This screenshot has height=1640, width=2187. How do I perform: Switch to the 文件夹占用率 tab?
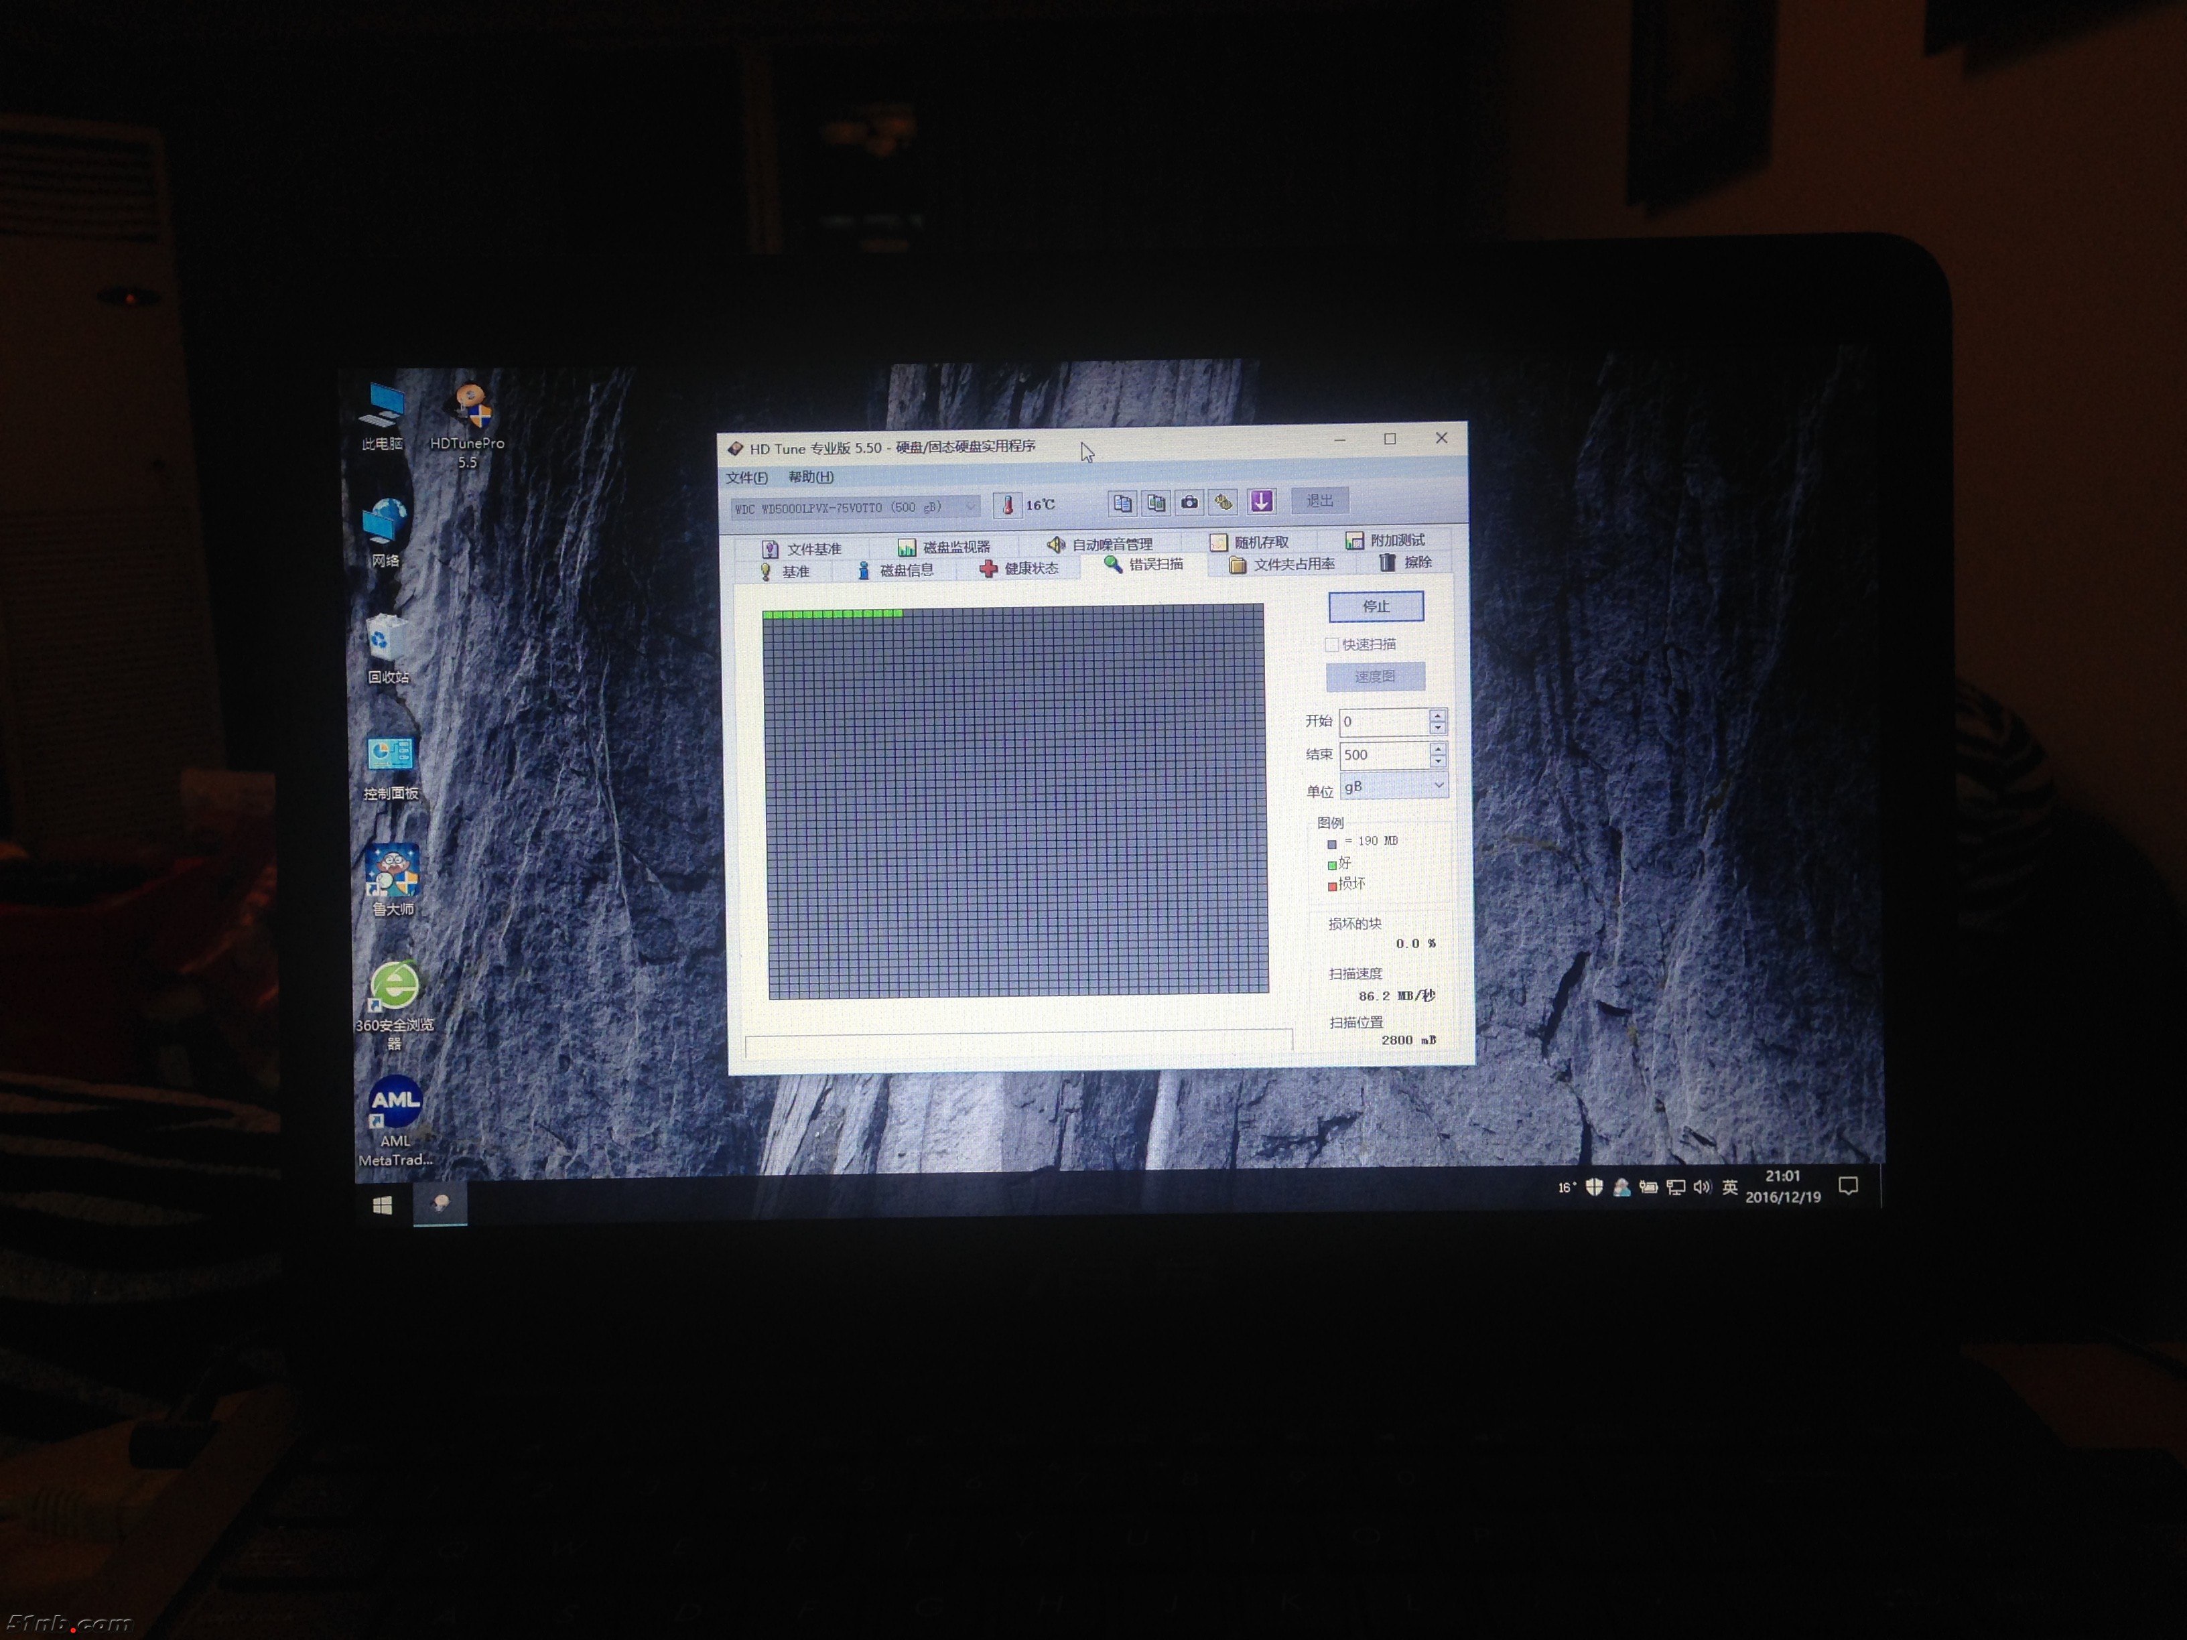pos(1281,565)
